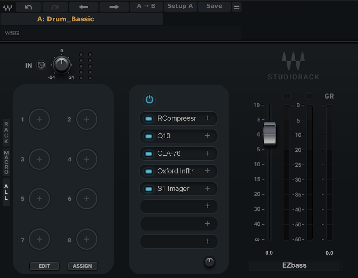Switch to the ALL view tab
The width and height of the screenshot is (358, 278).
tap(6, 192)
